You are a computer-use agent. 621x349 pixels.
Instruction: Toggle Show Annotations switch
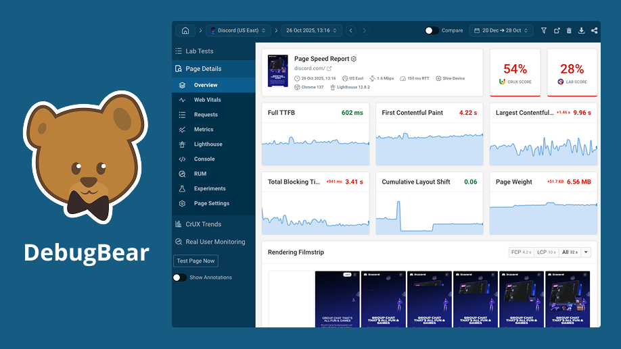(179, 277)
